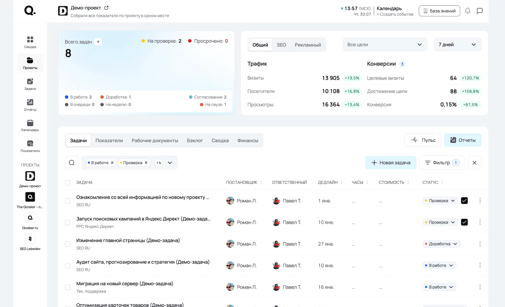
Task: Open more options for Аудит сайта row
Action: point(480,265)
